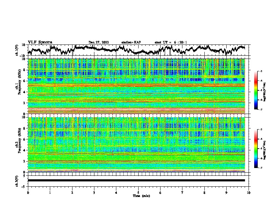Click the ch.1 color scale bar
The height and width of the screenshot is (216, 280).
tap(256, 90)
